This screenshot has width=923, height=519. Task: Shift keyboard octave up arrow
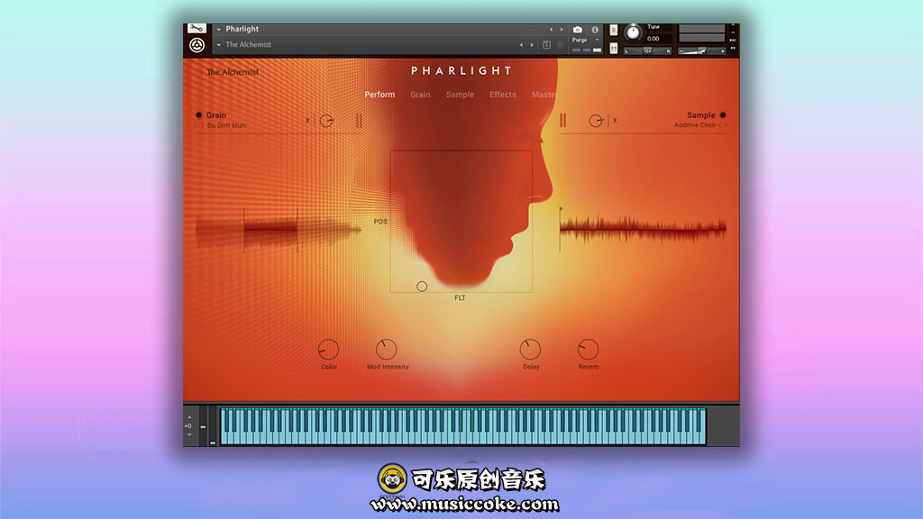click(x=189, y=417)
